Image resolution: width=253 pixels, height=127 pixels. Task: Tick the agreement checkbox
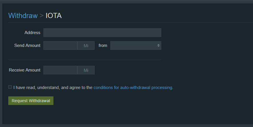(10, 87)
